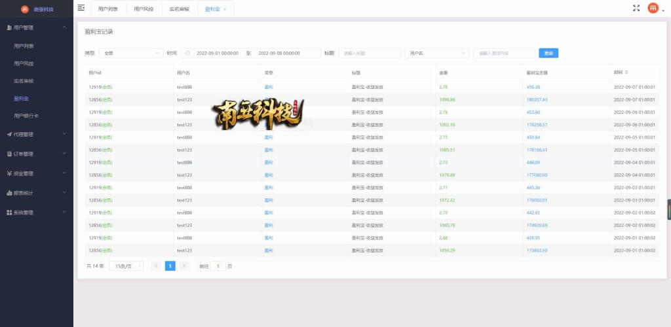This screenshot has width=671, height=327.
Task: Click balance value 174929.69
Action: pyautogui.click(x=537, y=226)
